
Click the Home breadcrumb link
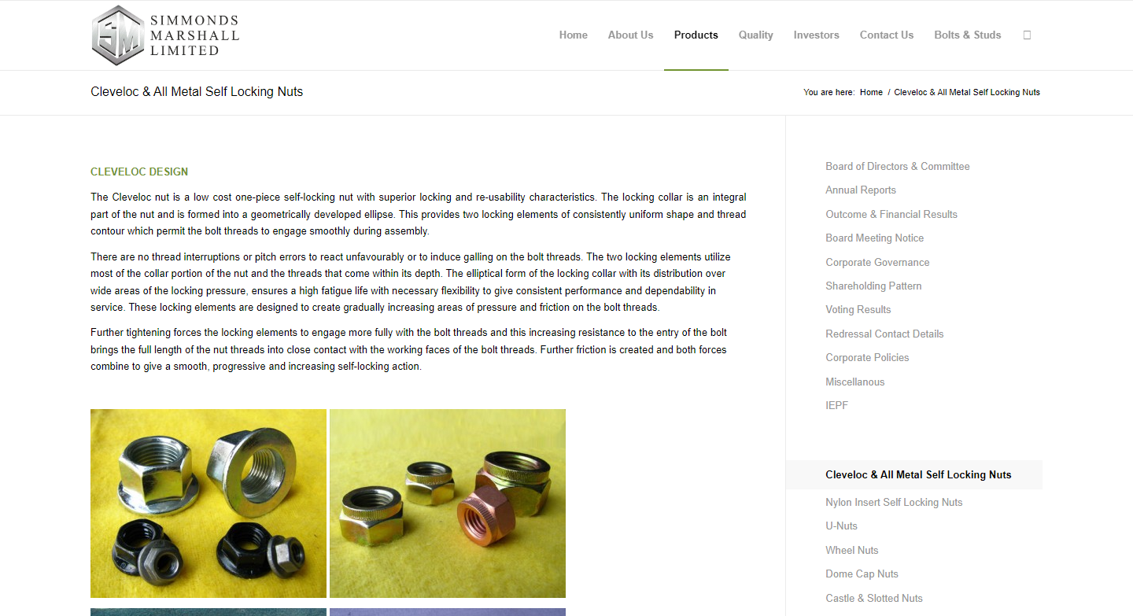click(x=871, y=92)
